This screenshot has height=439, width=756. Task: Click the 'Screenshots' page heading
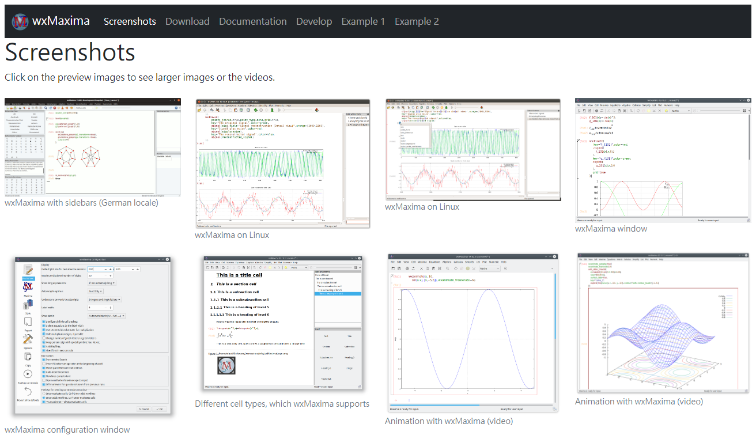pyautogui.click(x=70, y=52)
